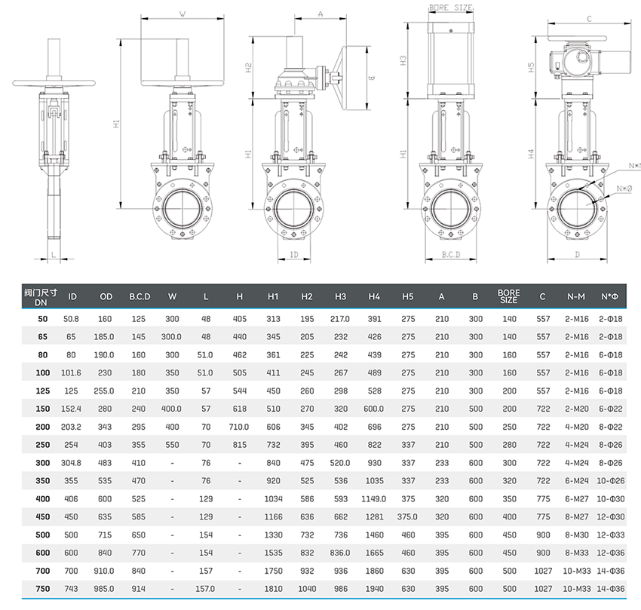Select the N-M column header
The height and width of the screenshot is (610, 641).
pos(577,296)
